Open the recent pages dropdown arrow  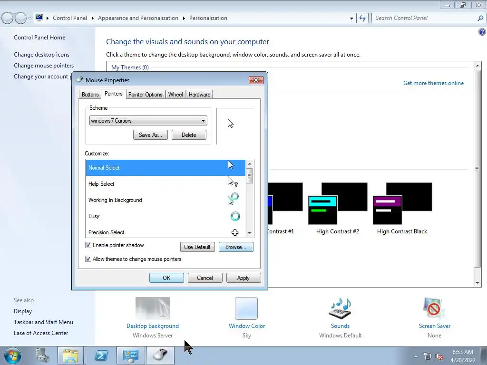[x=30, y=19]
